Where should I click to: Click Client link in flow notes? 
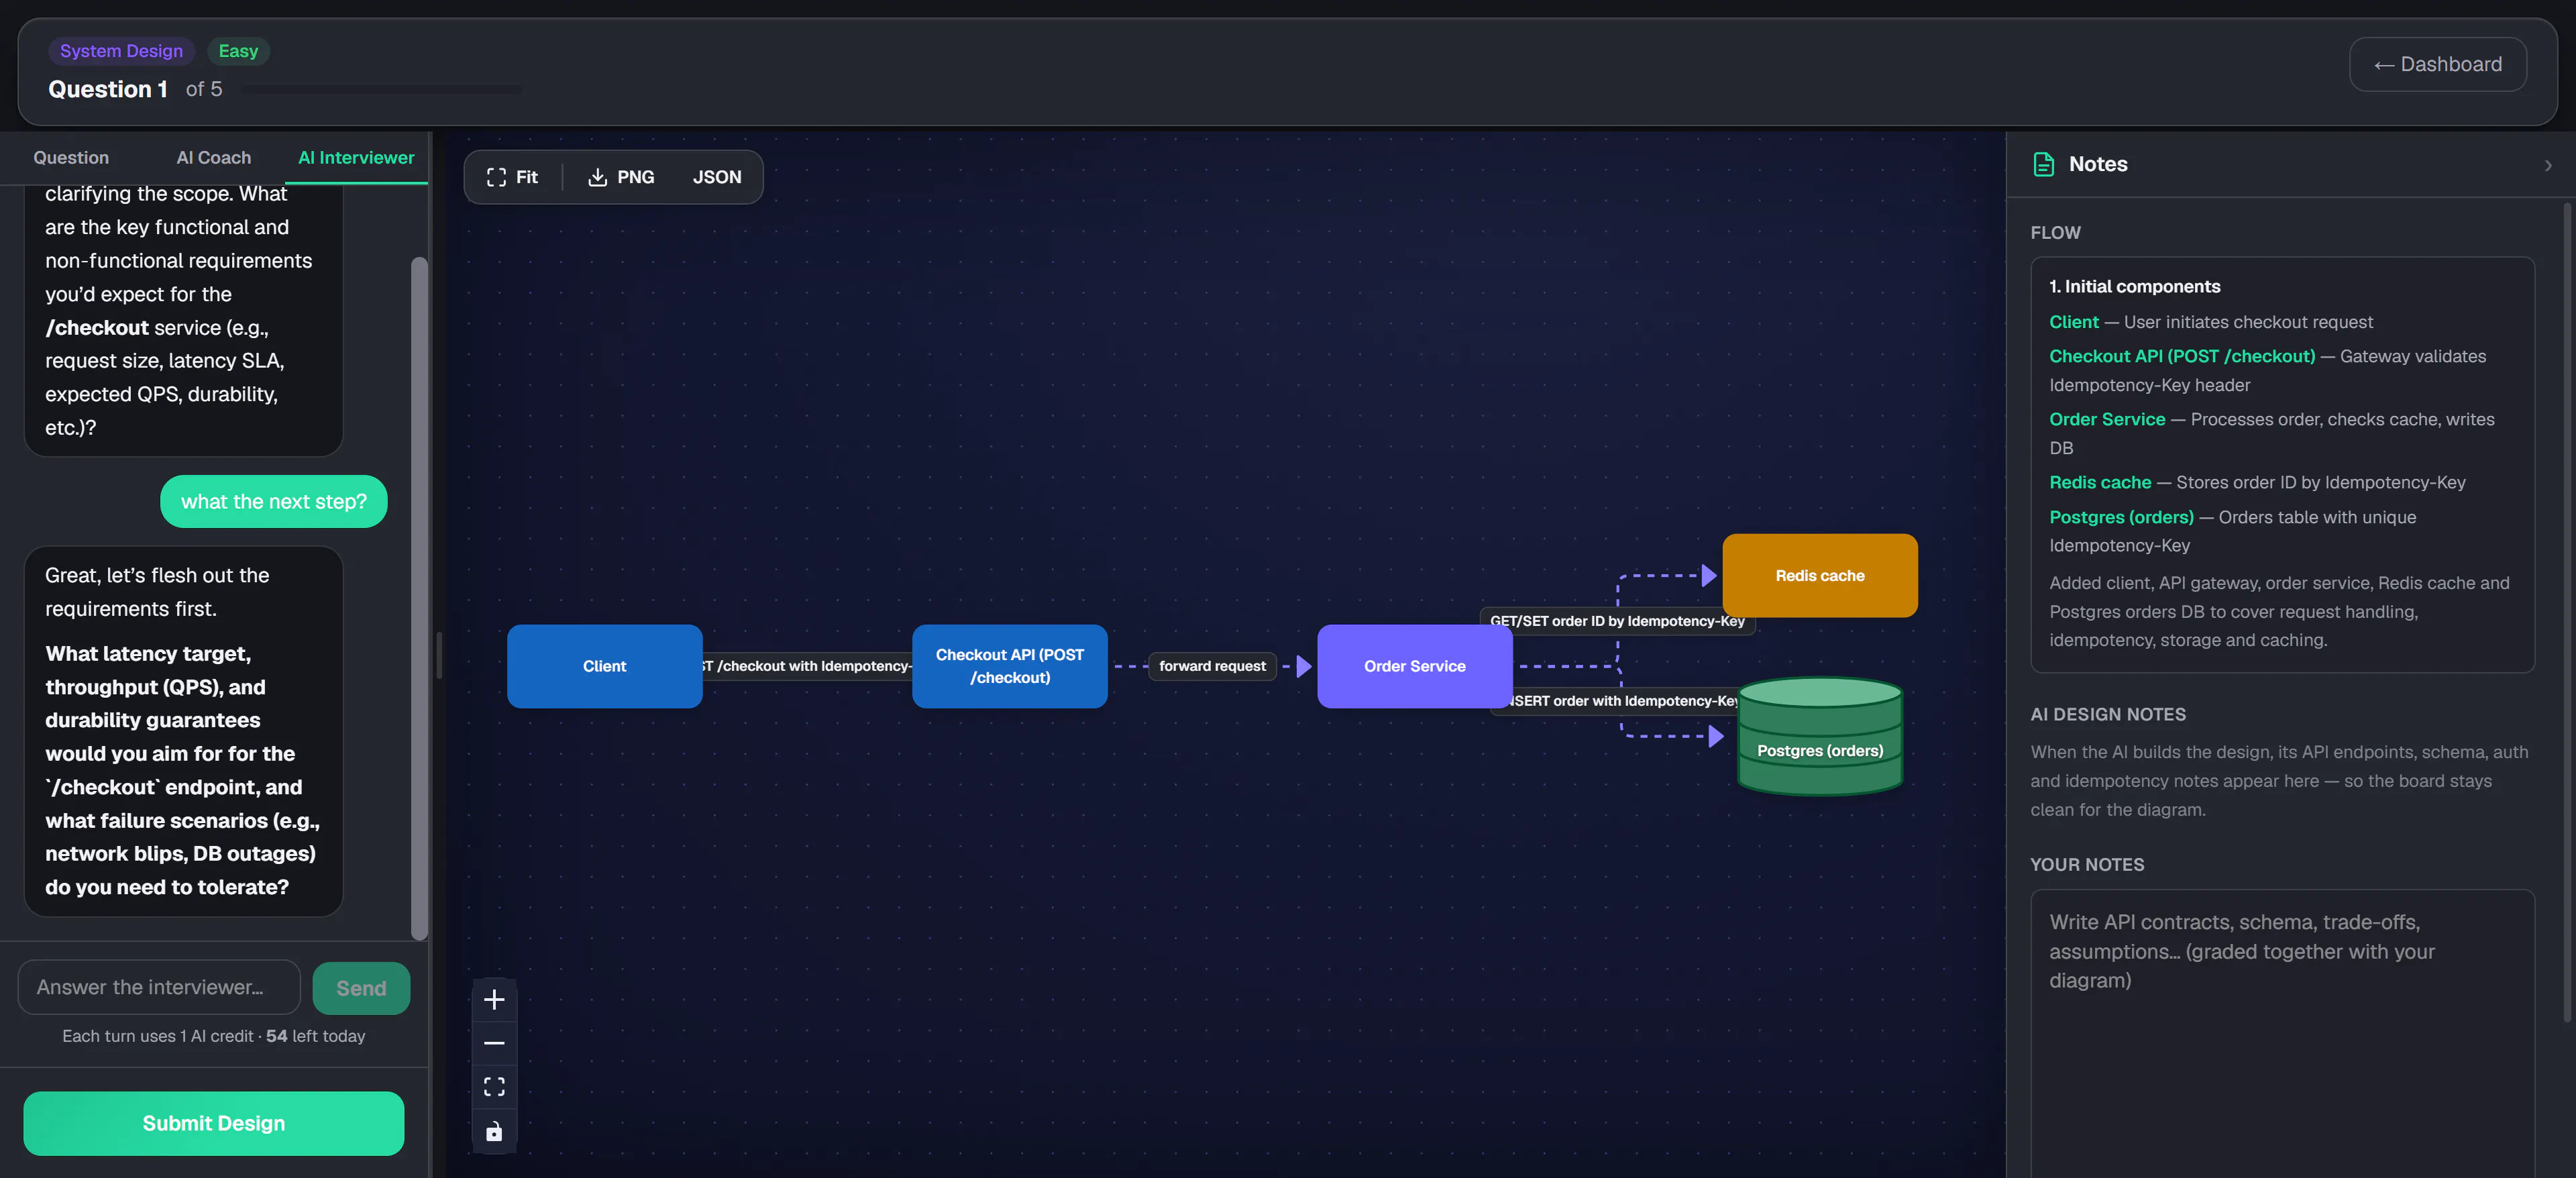pyautogui.click(x=2073, y=322)
